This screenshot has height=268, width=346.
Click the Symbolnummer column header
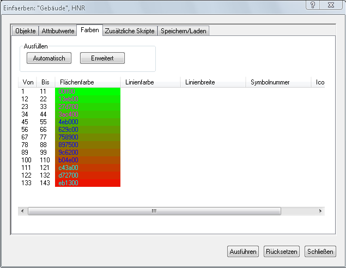click(x=278, y=82)
